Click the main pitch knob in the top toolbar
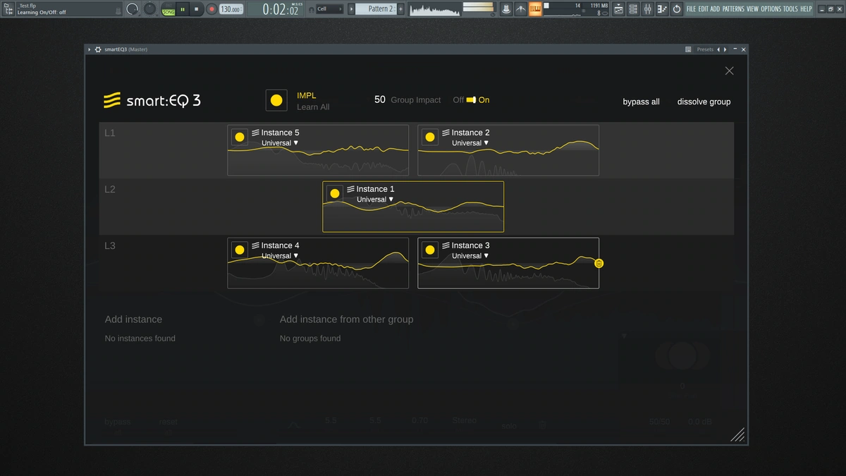Screen dimensions: 846x476 pyautogui.click(x=150, y=8)
